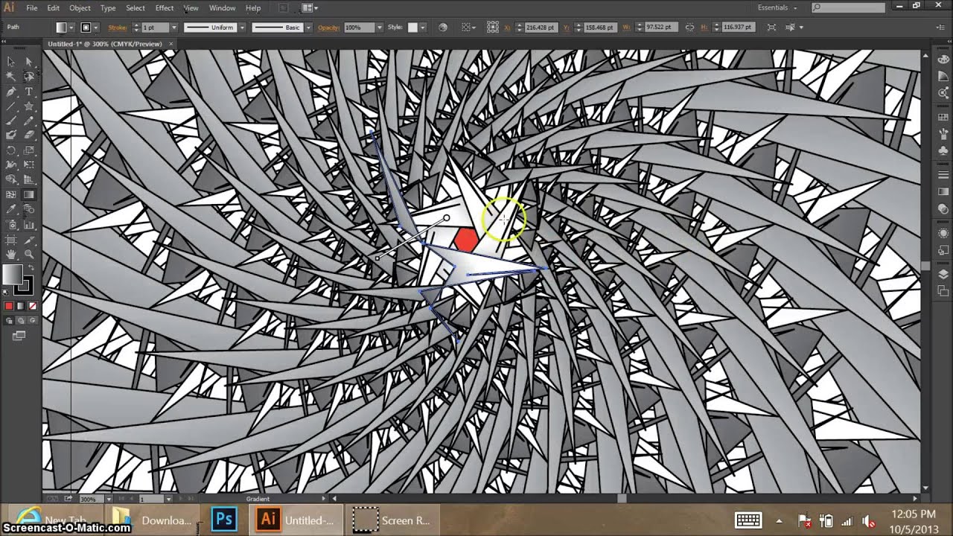Click the Fill swatch in Tools panel
953x536 pixels.
[x=13, y=275]
